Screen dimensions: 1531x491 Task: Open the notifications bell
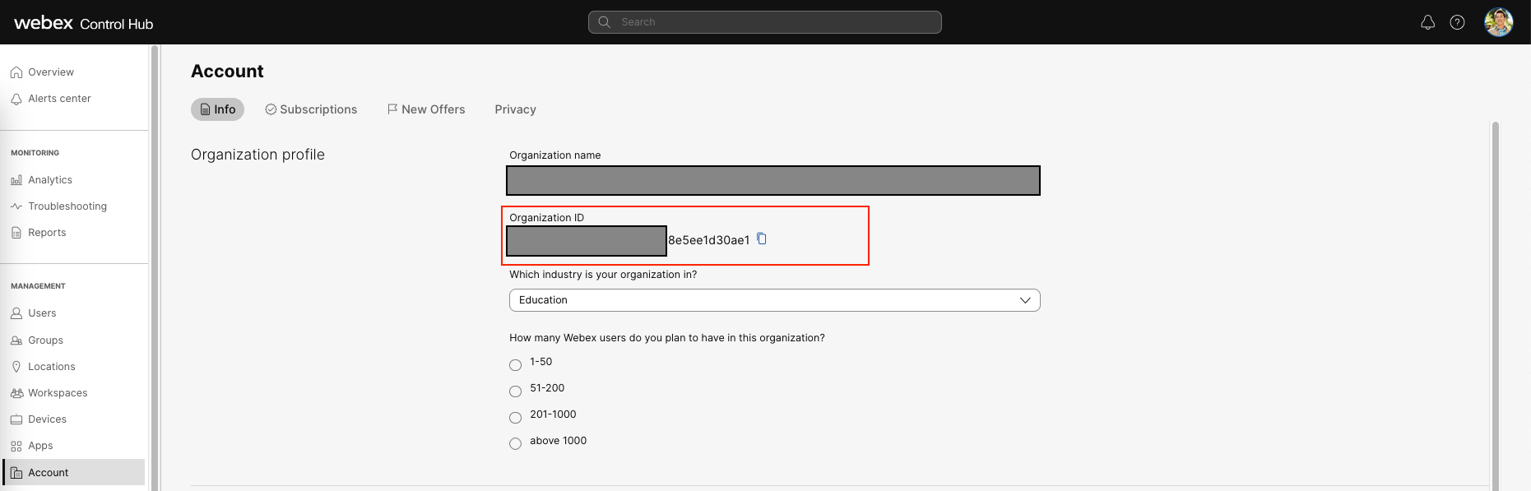coord(1427,22)
